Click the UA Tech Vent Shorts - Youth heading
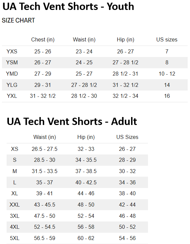The image size is (190, 244). tap(68, 7)
